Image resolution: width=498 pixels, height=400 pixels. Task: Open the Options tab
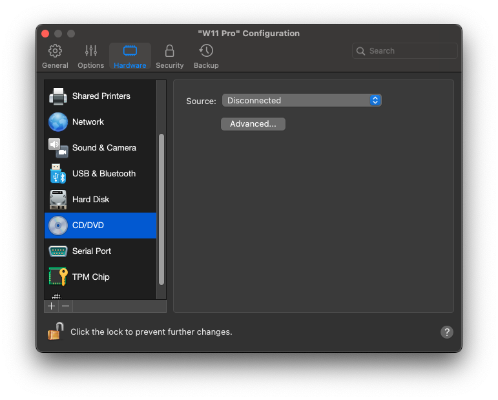(x=90, y=56)
